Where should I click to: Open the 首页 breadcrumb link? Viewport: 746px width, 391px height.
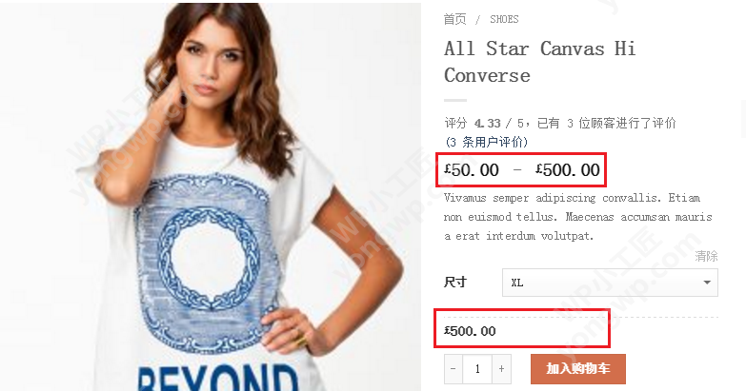pos(454,19)
